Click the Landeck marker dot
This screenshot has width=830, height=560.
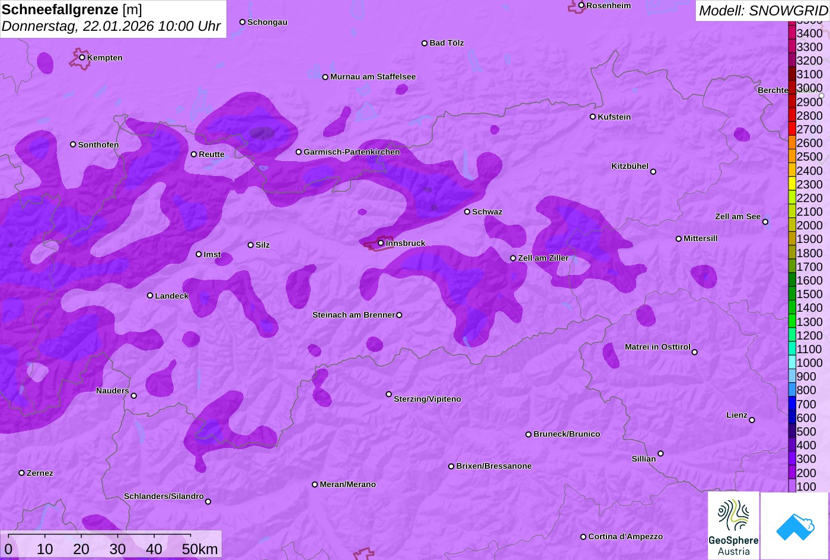coord(150,296)
